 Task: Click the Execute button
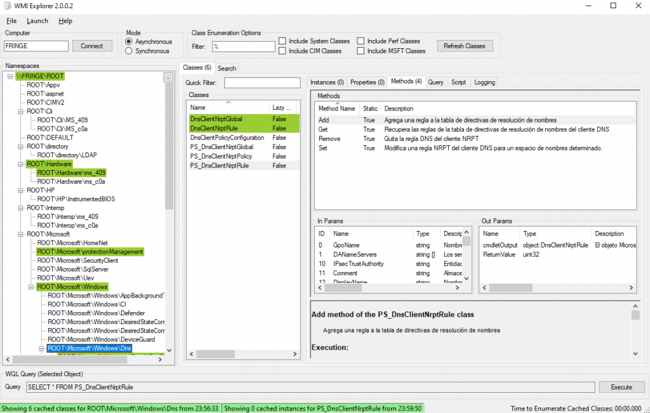coord(621,386)
